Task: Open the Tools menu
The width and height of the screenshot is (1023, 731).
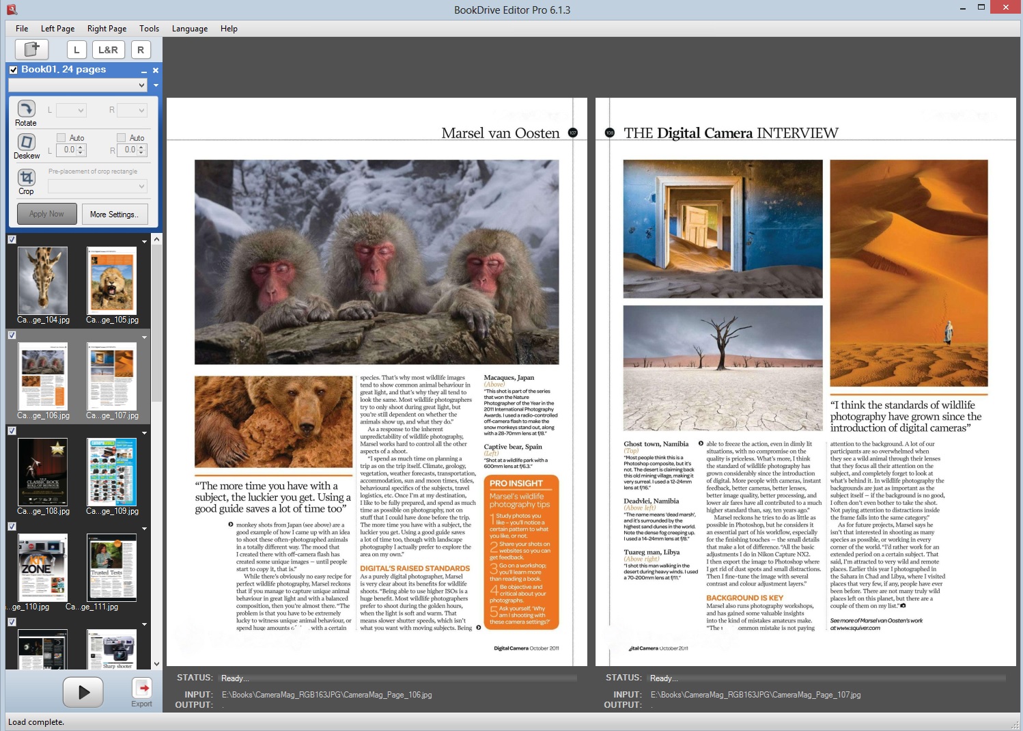Action: click(149, 29)
